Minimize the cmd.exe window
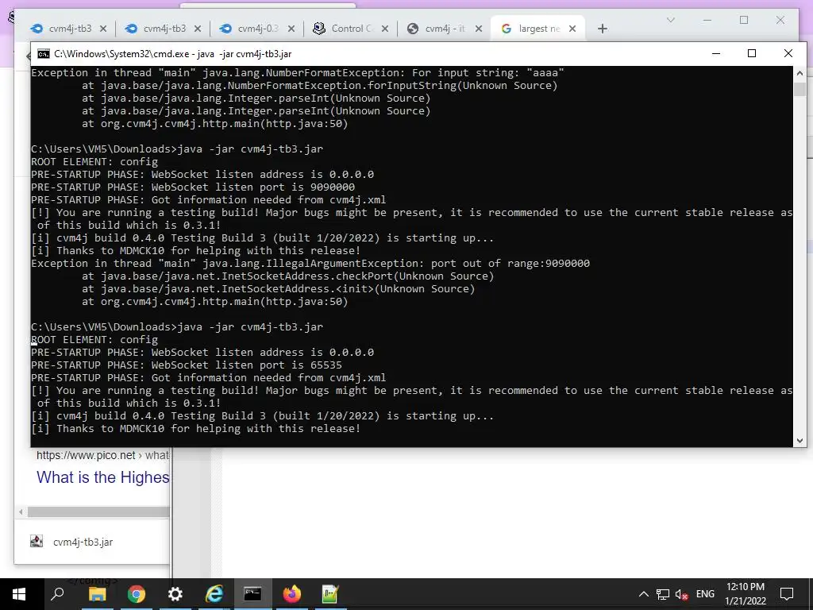Screen dimensions: 813x610 (716, 53)
